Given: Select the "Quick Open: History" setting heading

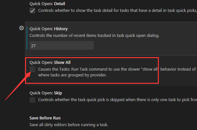Looking at the screenshot, I should (x=48, y=29).
